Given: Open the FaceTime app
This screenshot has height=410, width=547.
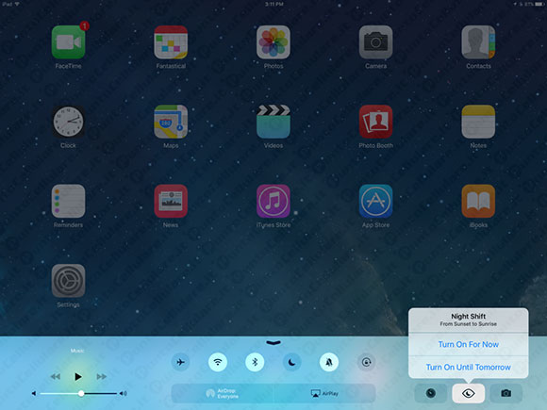Looking at the screenshot, I should [68, 42].
